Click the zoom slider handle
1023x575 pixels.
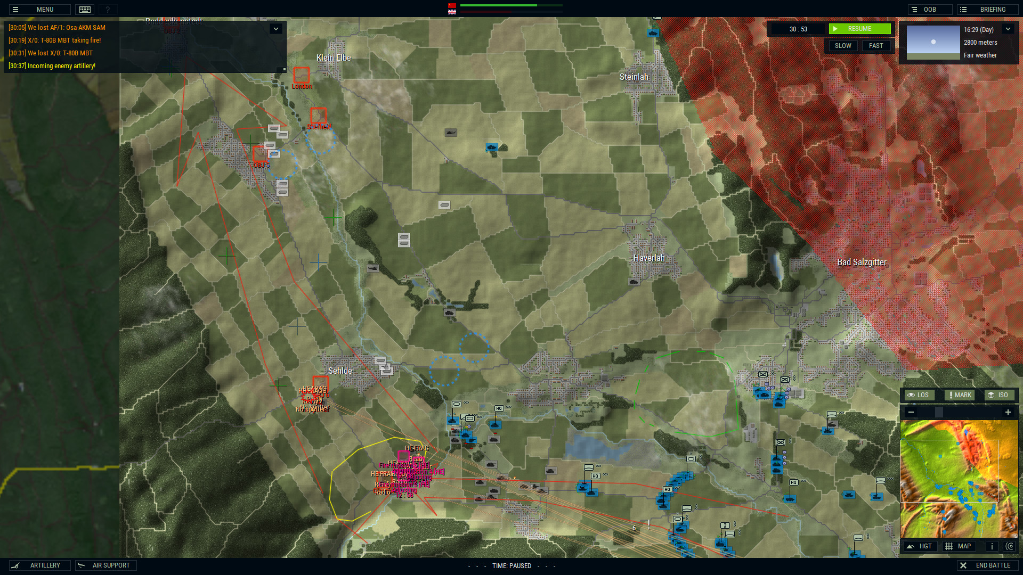pos(939,412)
